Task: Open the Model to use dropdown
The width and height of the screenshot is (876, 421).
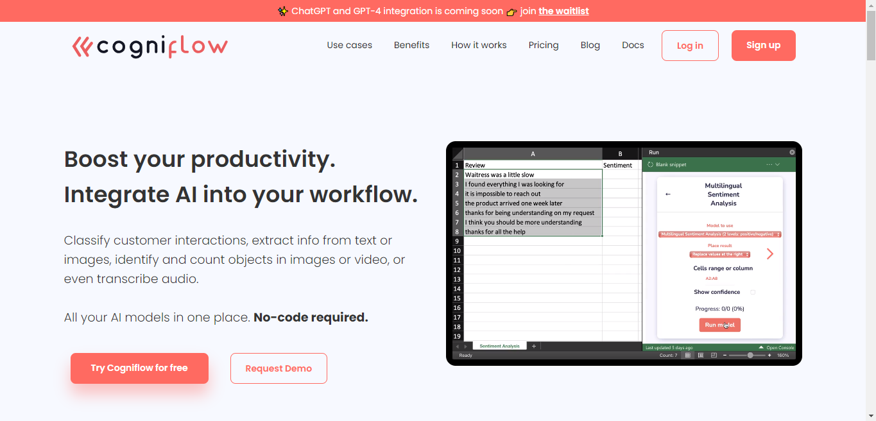Action: 719,234
